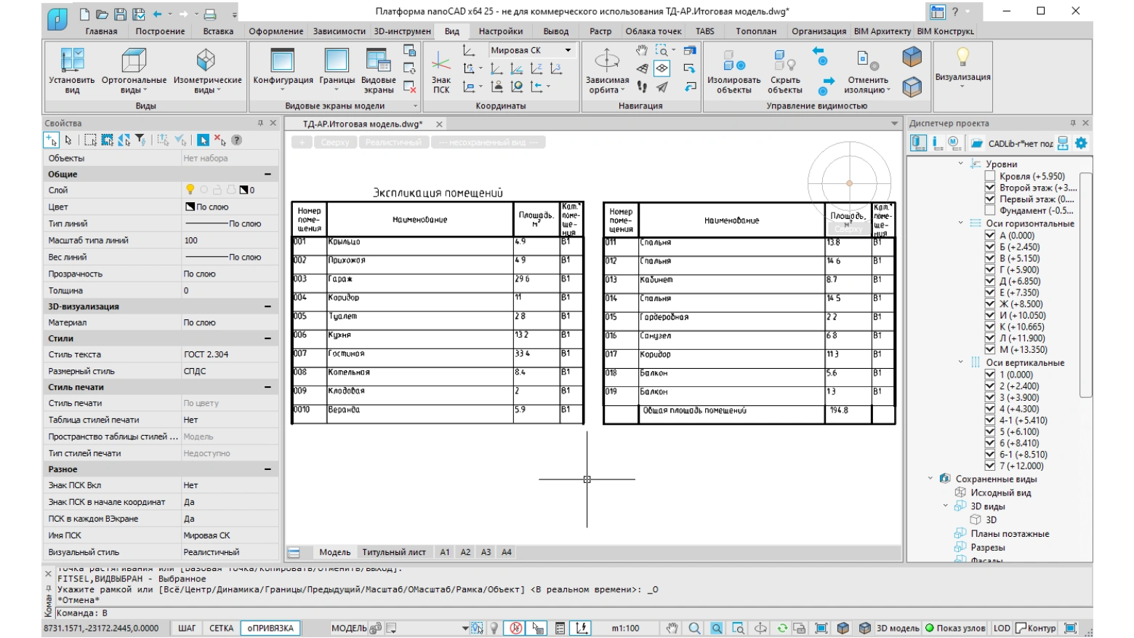Screen dimensions: 1134x638
Task: Click the project manager settings gear
Action: pyautogui.click(x=1081, y=143)
